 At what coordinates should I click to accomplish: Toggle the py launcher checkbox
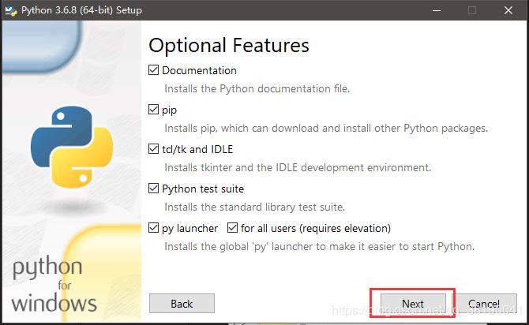(x=154, y=228)
